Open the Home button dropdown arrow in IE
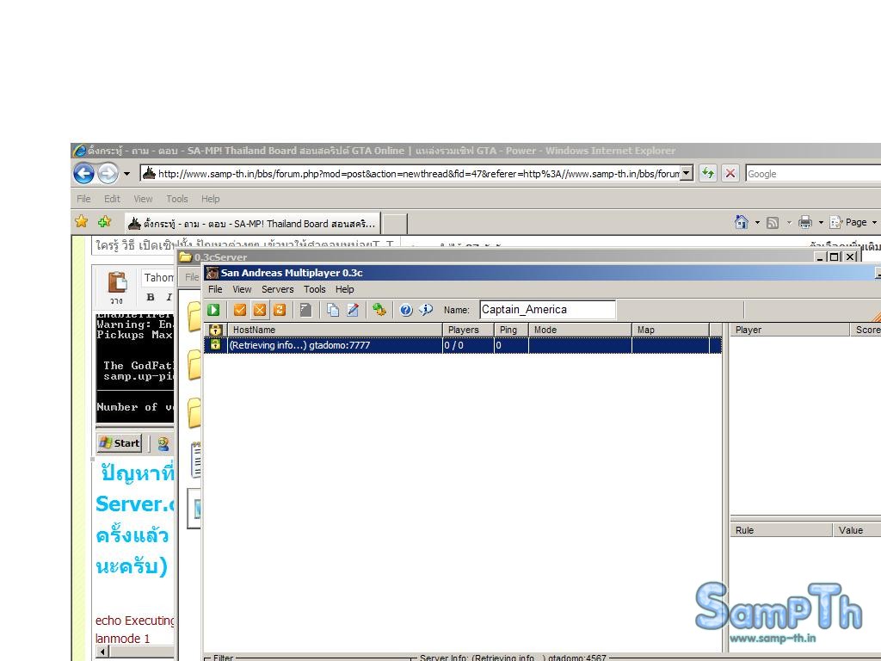 [757, 223]
